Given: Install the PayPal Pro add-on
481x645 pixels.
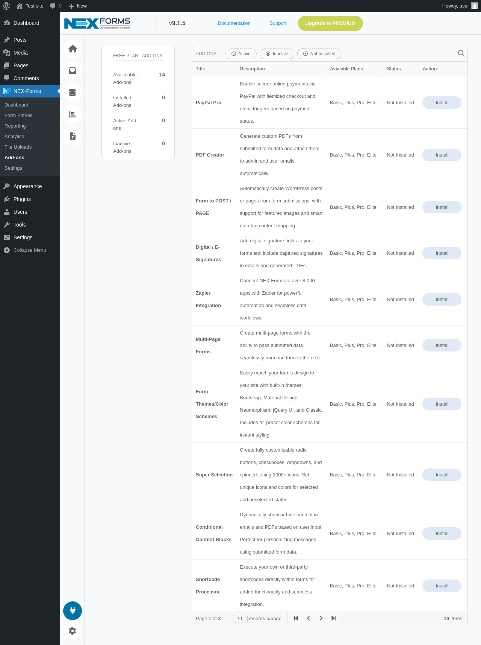Looking at the screenshot, I should tap(442, 103).
